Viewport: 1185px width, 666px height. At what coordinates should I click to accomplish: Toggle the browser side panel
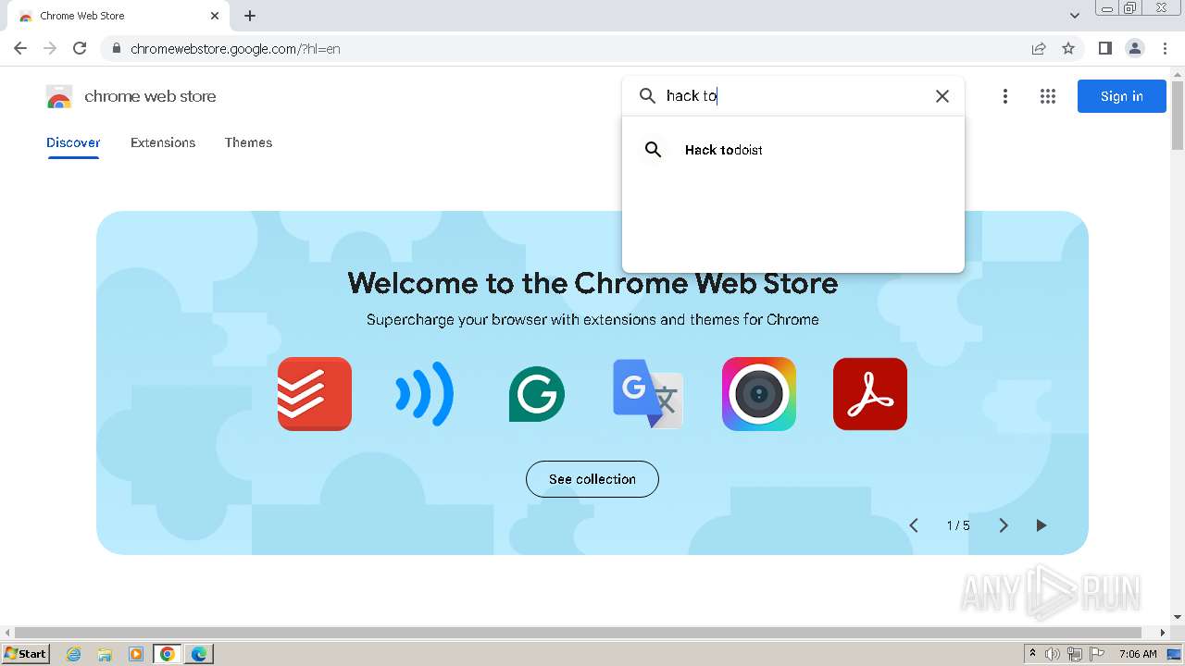coord(1105,48)
